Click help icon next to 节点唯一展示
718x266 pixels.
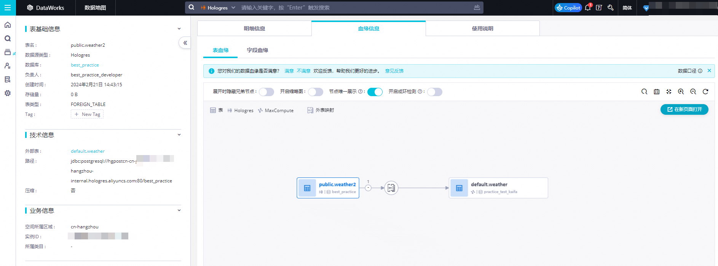click(x=360, y=92)
